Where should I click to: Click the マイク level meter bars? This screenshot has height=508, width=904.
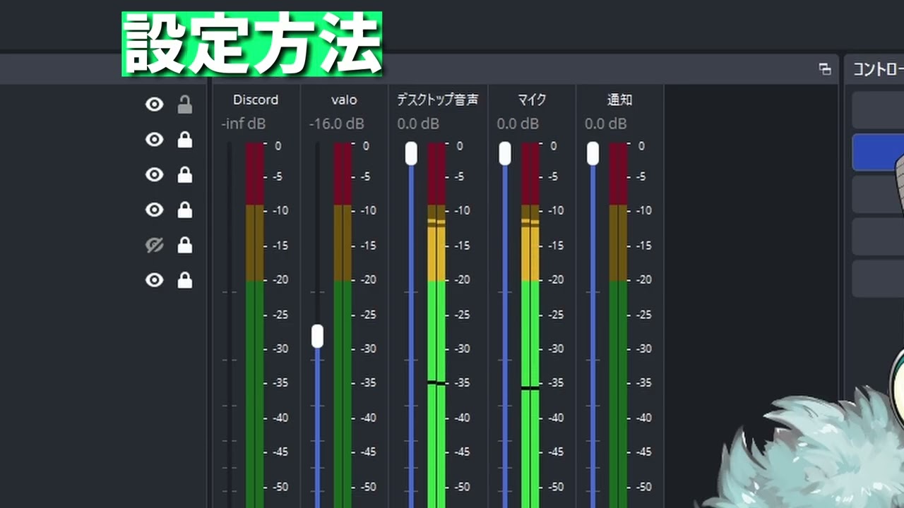pyautogui.click(x=530, y=325)
